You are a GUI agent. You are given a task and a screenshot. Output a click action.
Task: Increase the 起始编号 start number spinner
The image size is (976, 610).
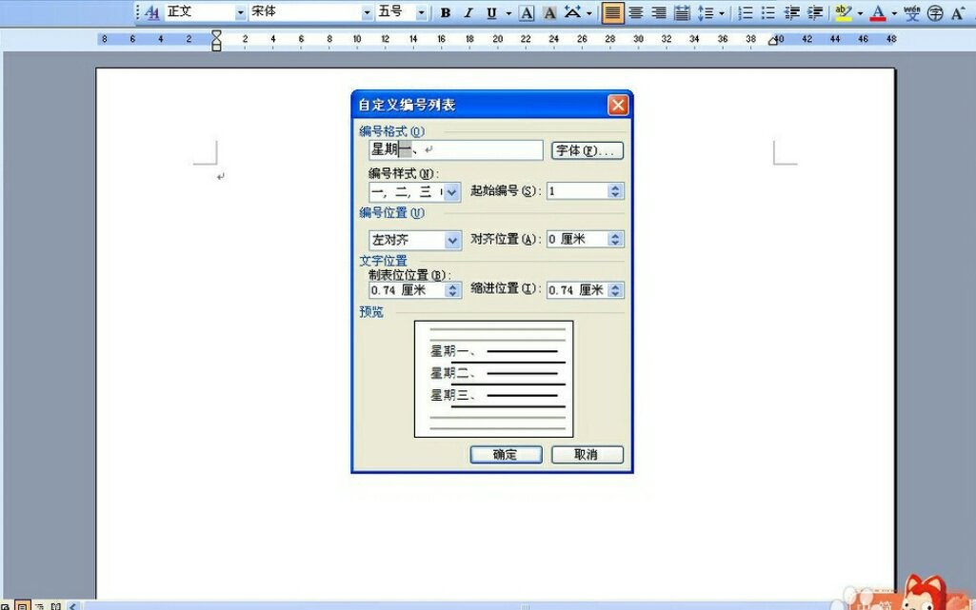tap(615, 187)
